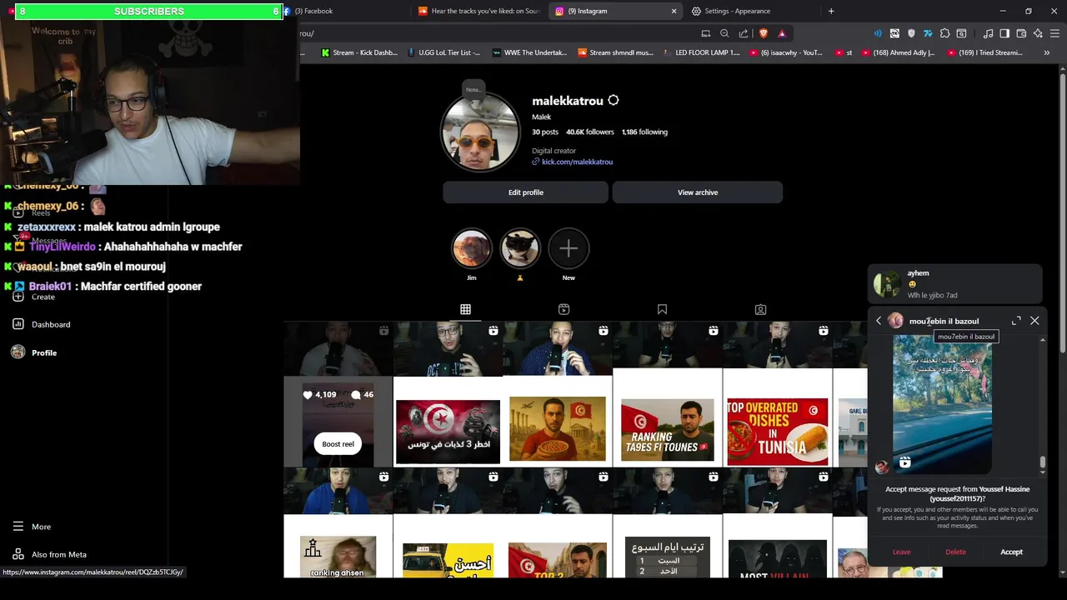This screenshot has width=1067, height=600.
Task: Open the Top Overrated Dishes in Tunisia reel
Action: coord(778,394)
